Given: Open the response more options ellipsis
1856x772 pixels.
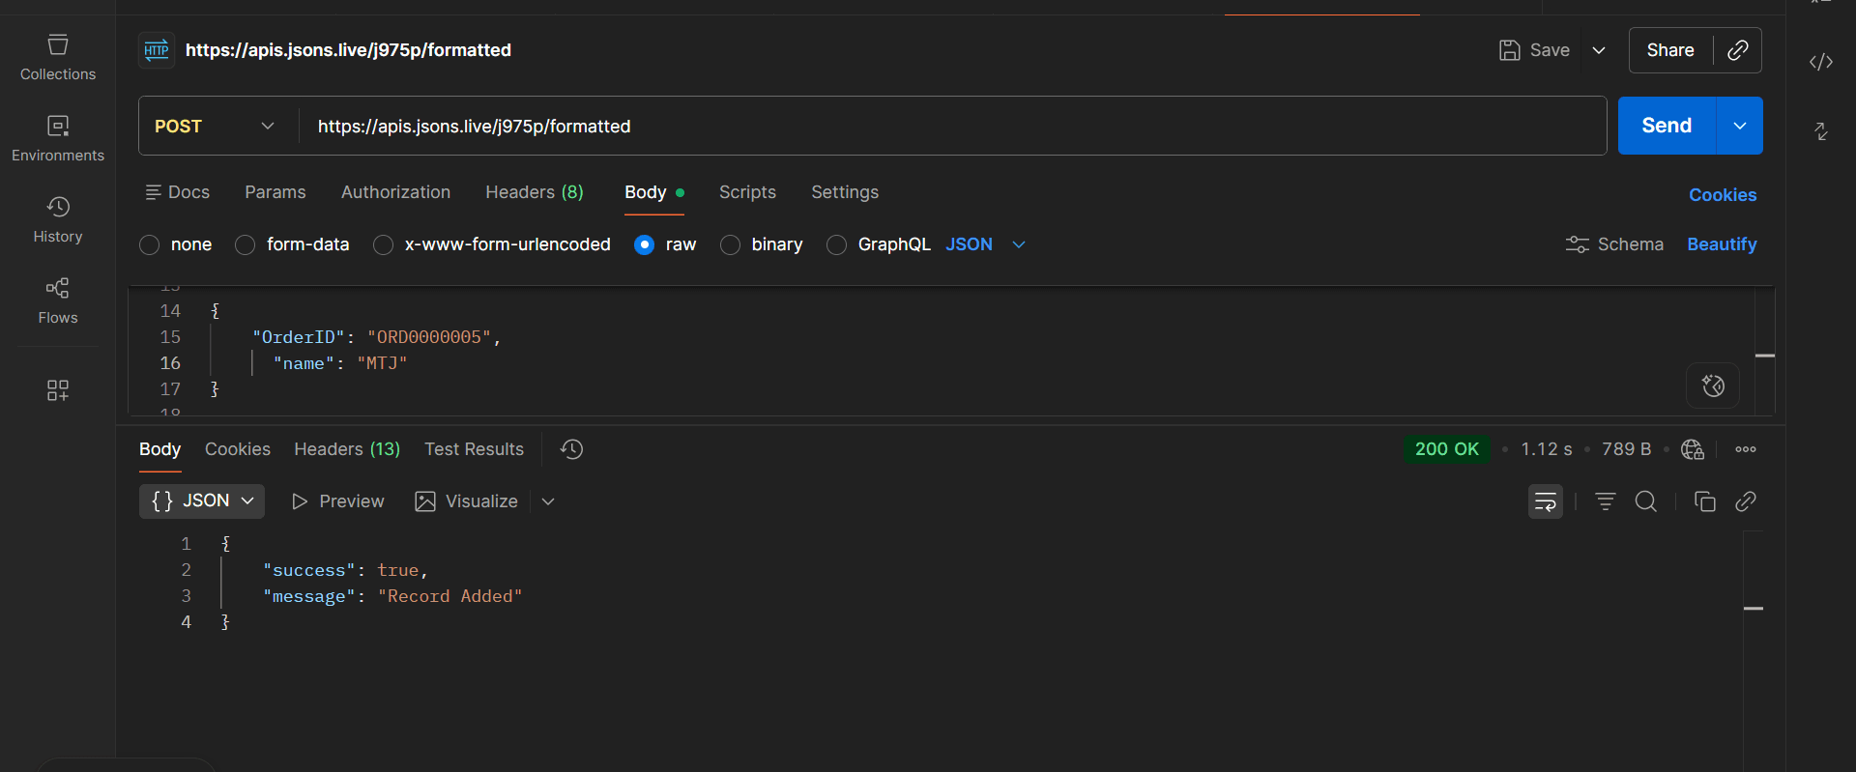Looking at the screenshot, I should 1746,449.
